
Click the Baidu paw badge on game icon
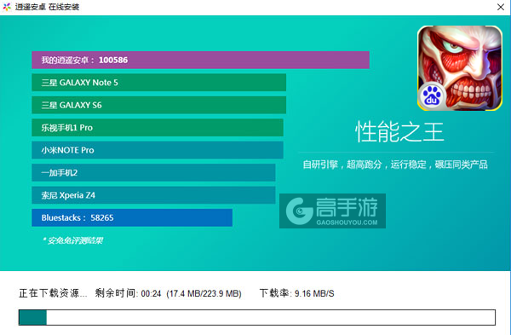432,95
